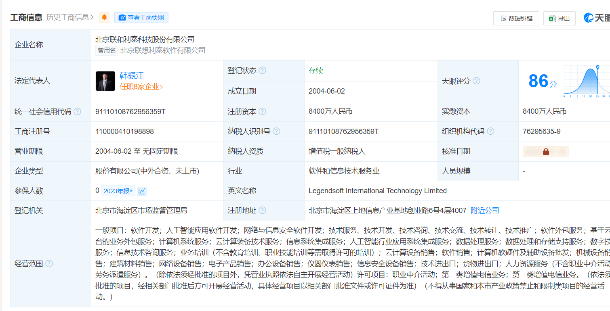
Task: Click the insured-count trend chart icon
Action: pos(142,191)
